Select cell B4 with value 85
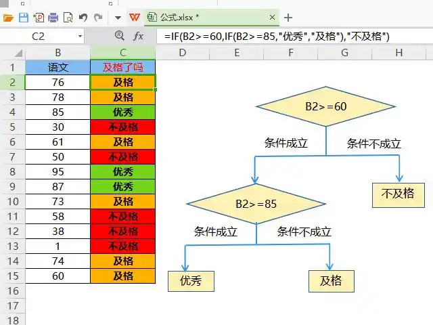Viewport: 433px width, 325px height. point(58,112)
